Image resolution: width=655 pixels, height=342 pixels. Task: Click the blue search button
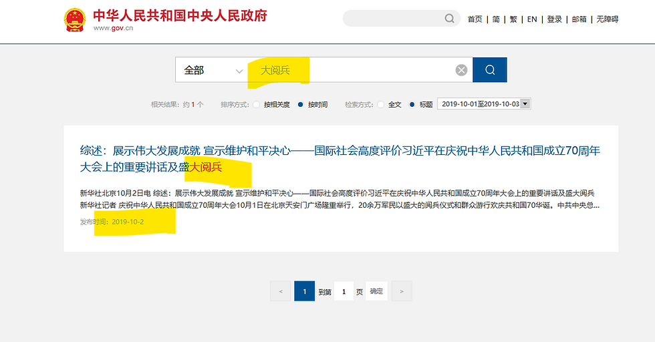(489, 69)
